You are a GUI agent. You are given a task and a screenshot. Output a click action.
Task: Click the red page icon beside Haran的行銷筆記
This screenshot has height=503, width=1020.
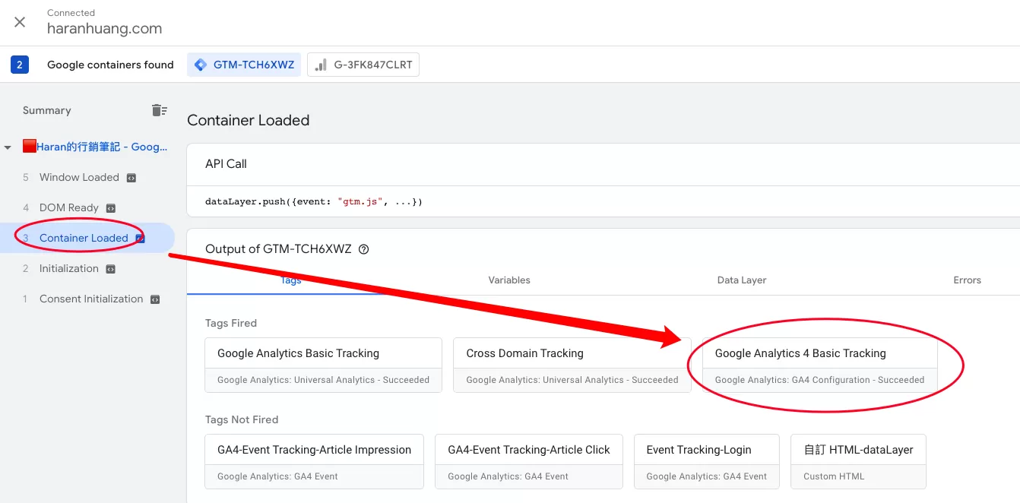coord(29,147)
